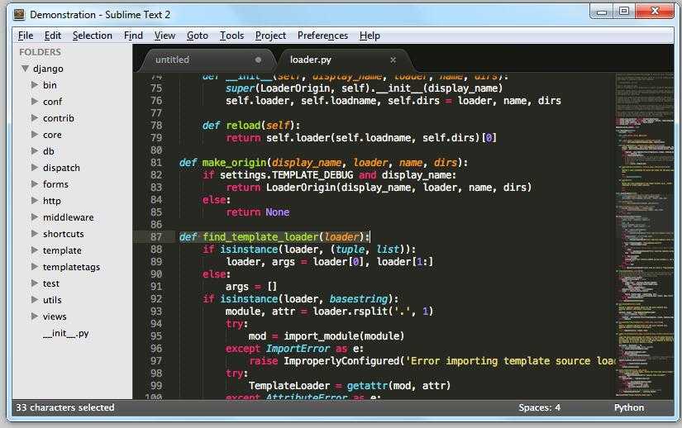Click the Sublime Text app icon in title bar
Screen dimensions: 682x428
click(19, 14)
